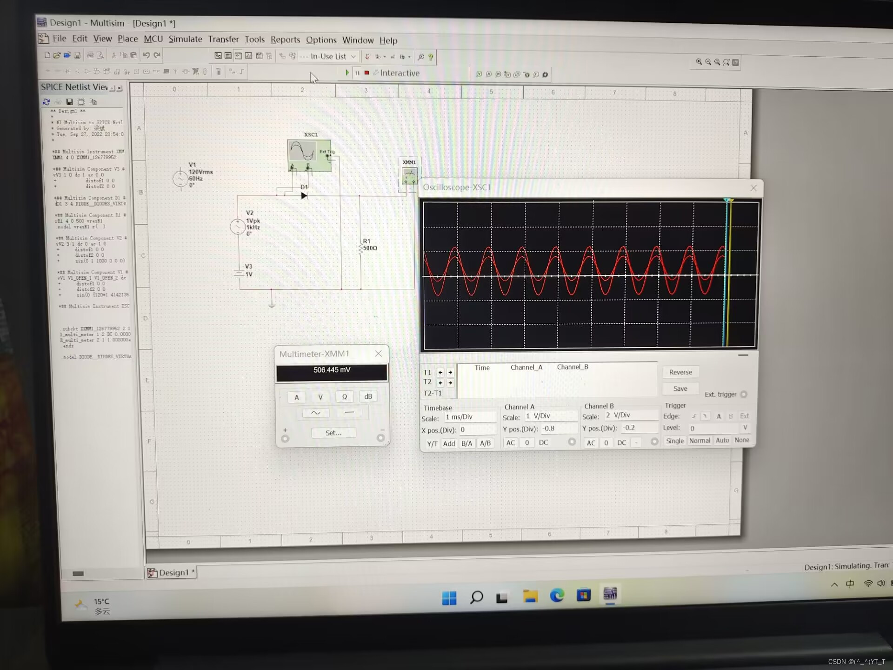The width and height of the screenshot is (893, 670).
Task: Open the Simulate menu
Action: [x=185, y=40]
